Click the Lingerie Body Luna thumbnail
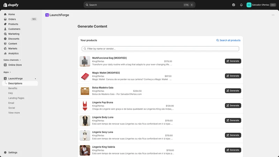Image resolution: width=279 pixels, height=157 pixels. (85, 121)
